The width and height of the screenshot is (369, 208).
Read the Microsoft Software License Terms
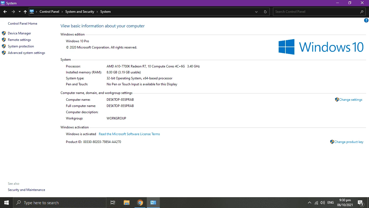pos(129,134)
